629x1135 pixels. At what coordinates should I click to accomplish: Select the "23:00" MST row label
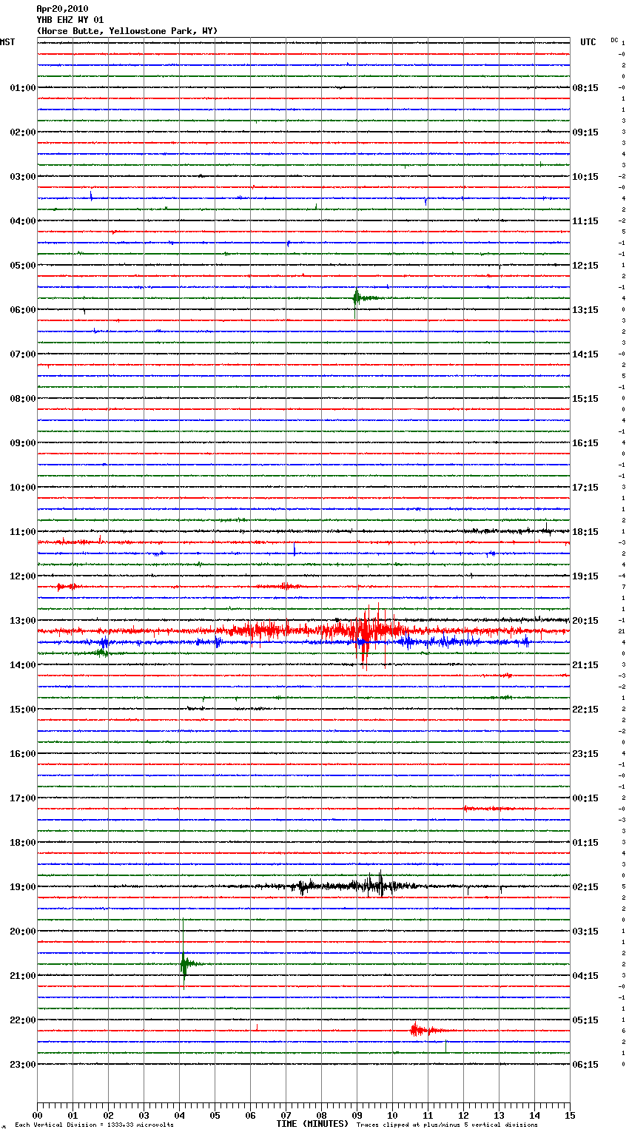[x=23, y=1065]
